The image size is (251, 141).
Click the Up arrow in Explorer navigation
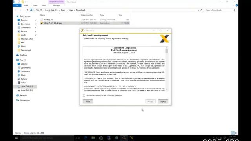pos(27,10)
